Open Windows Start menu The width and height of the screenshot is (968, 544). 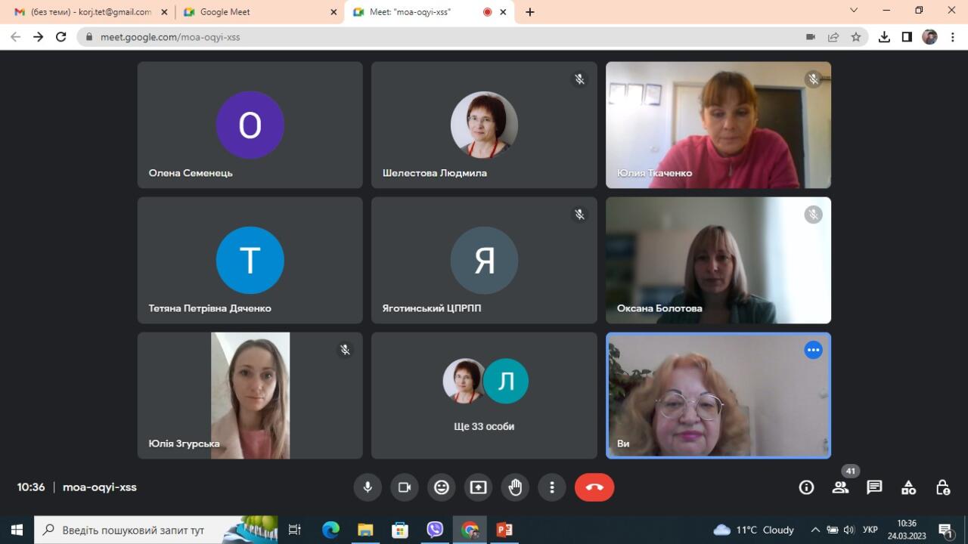pyautogui.click(x=17, y=530)
